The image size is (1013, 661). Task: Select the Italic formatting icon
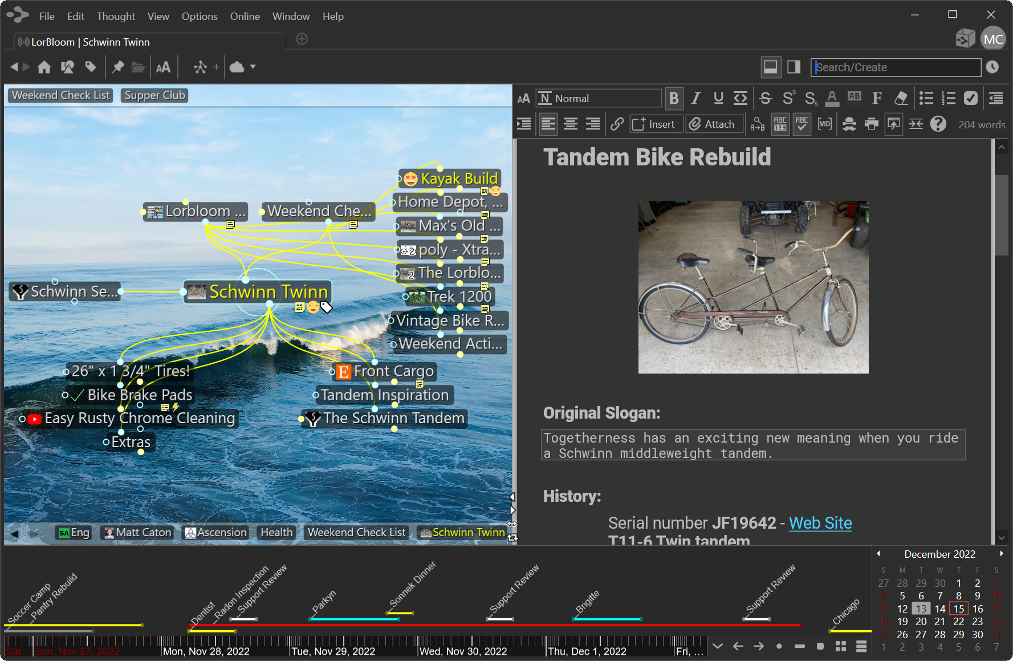tap(696, 98)
